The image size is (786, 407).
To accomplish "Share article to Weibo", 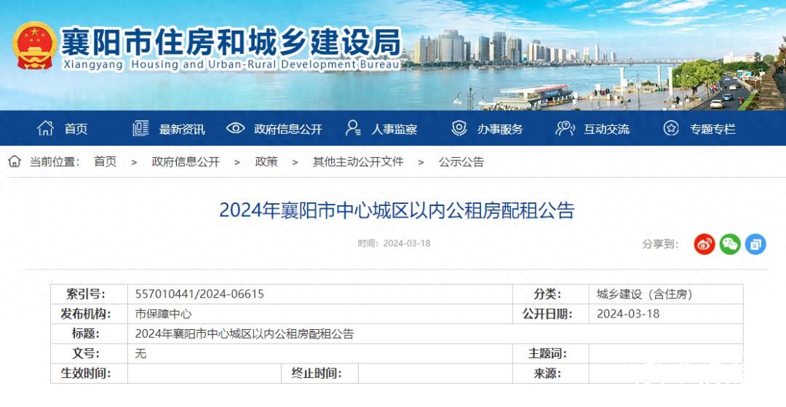I will tap(704, 244).
